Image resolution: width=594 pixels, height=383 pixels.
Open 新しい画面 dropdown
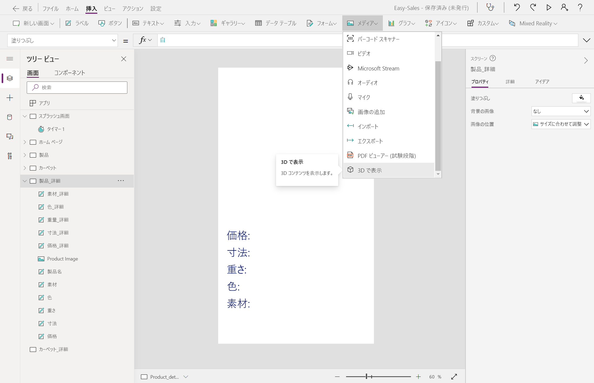click(34, 23)
